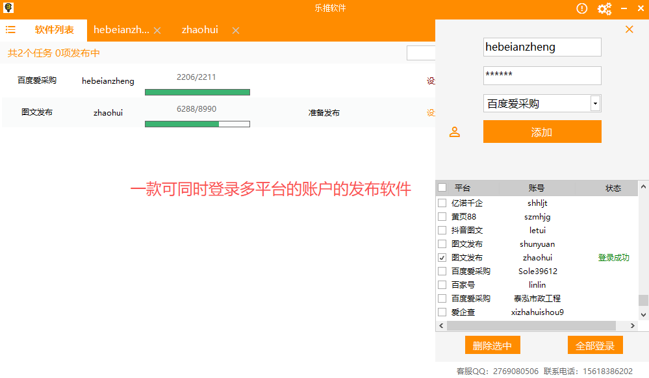
Task: Close the zhaohui tab
Action: (x=235, y=30)
